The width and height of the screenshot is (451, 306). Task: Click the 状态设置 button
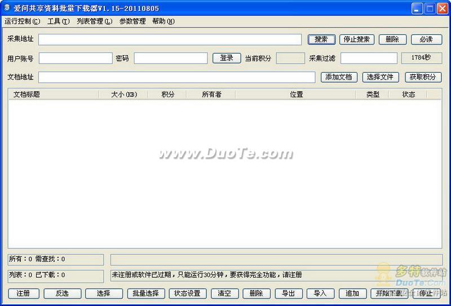188,294
